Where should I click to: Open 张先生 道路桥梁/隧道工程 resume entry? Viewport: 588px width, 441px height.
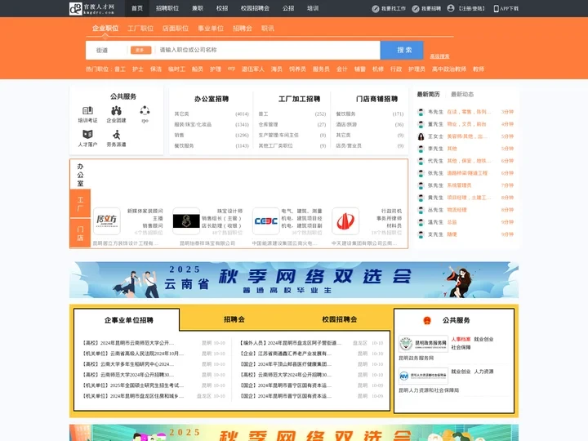coord(465,173)
